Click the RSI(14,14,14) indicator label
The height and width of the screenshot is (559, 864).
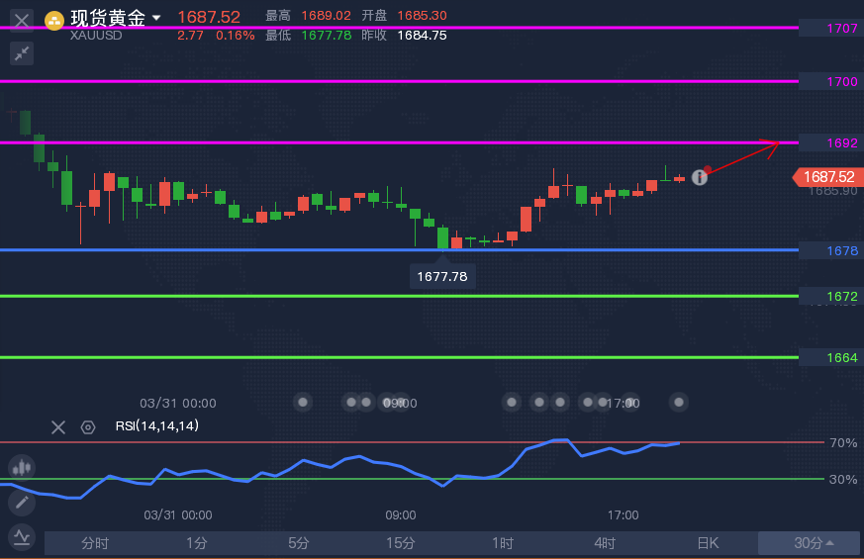tap(157, 425)
